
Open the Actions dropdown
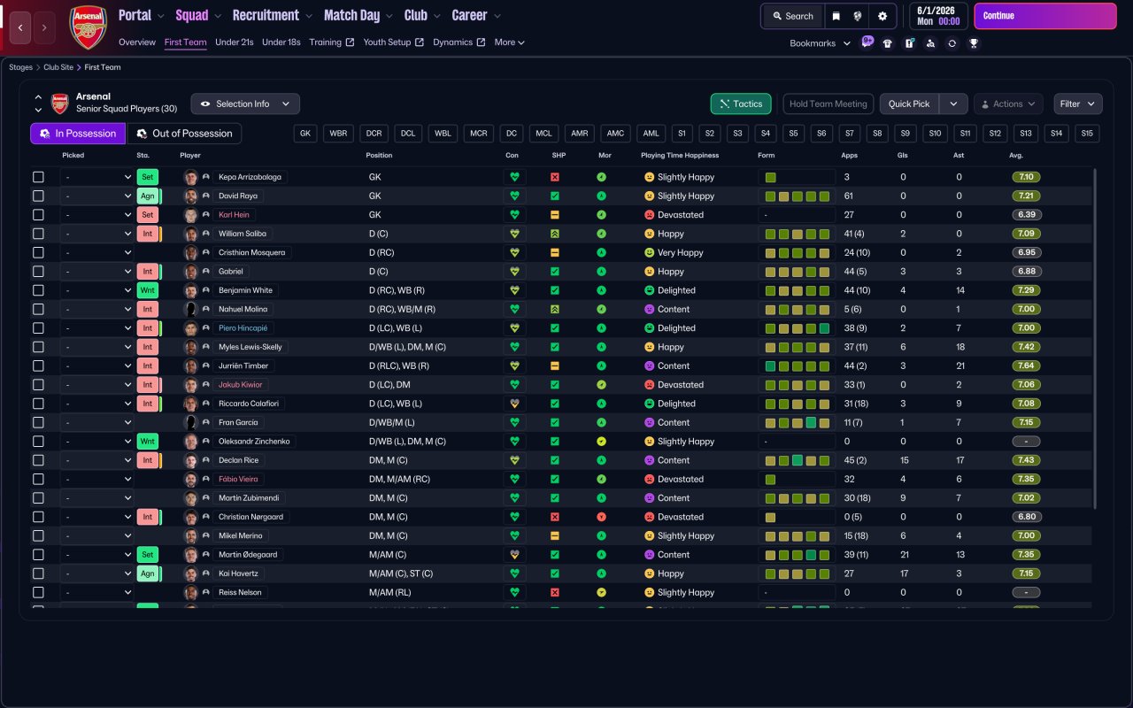coord(1008,104)
